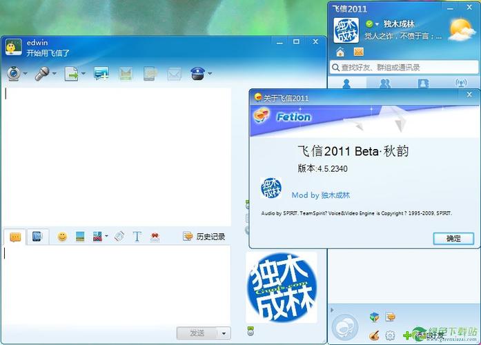Expand the small triangle arrow above Fetion menu

tap(332, 310)
